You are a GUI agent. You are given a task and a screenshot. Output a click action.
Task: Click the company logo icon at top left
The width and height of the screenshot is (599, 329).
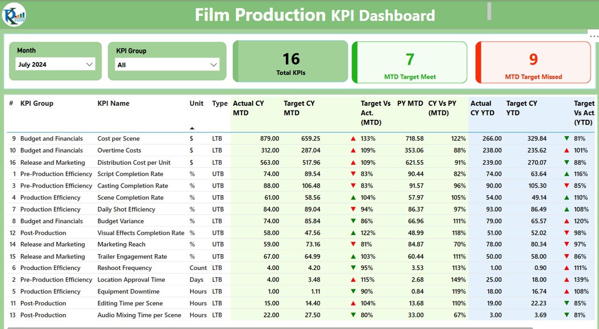14,15
